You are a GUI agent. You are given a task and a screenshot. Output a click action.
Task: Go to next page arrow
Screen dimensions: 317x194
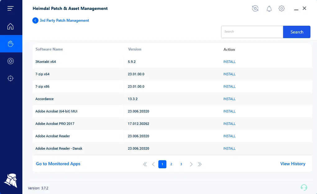click(191, 164)
